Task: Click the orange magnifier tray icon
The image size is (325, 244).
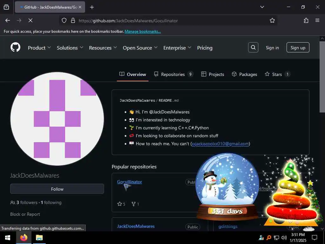Action: 269,238
